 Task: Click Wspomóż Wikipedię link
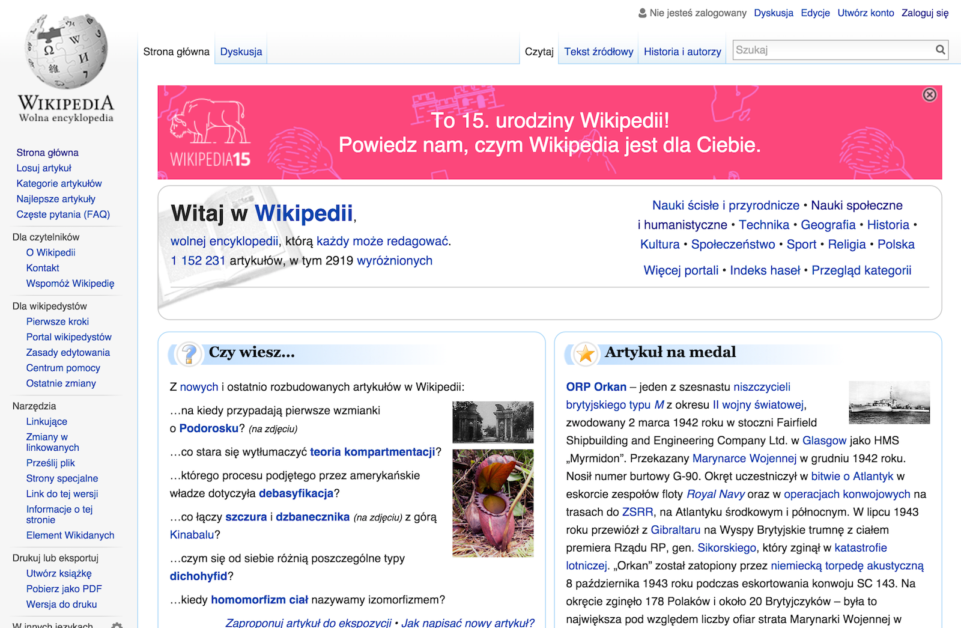70,284
